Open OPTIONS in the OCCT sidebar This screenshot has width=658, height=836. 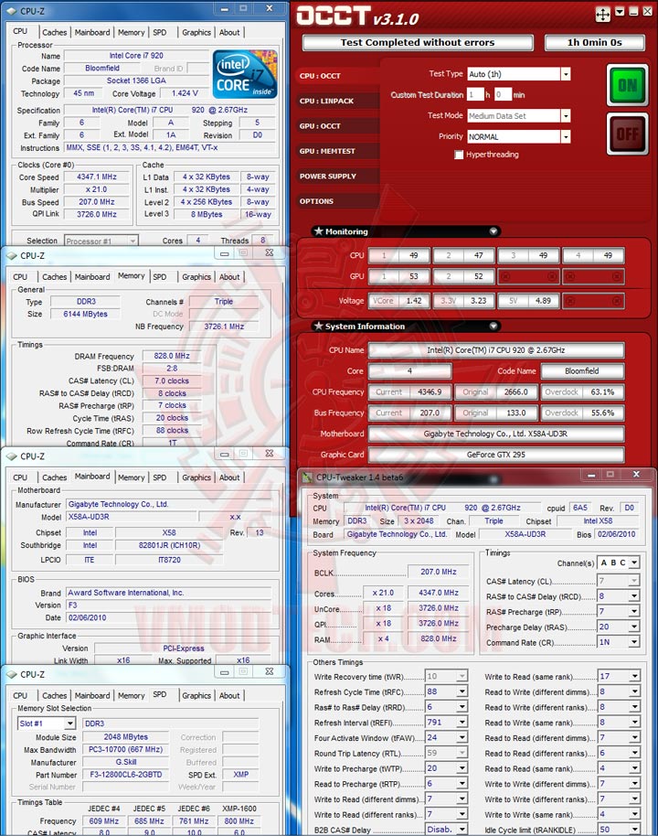(x=335, y=201)
